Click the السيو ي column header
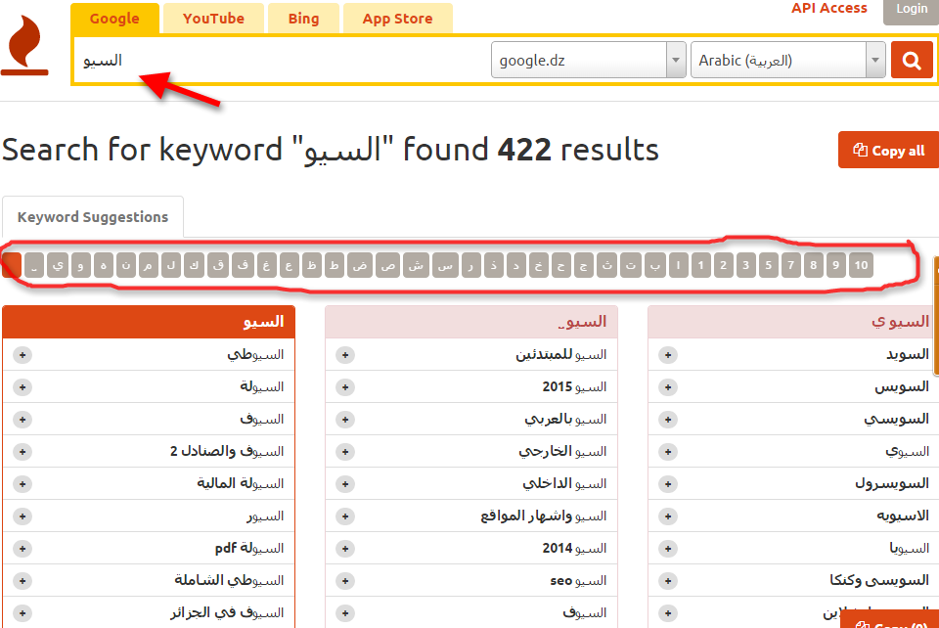 tap(793, 322)
